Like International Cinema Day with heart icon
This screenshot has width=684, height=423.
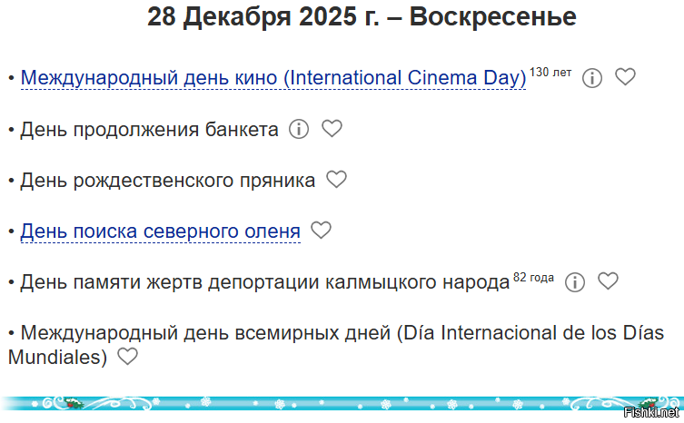tap(625, 77)
